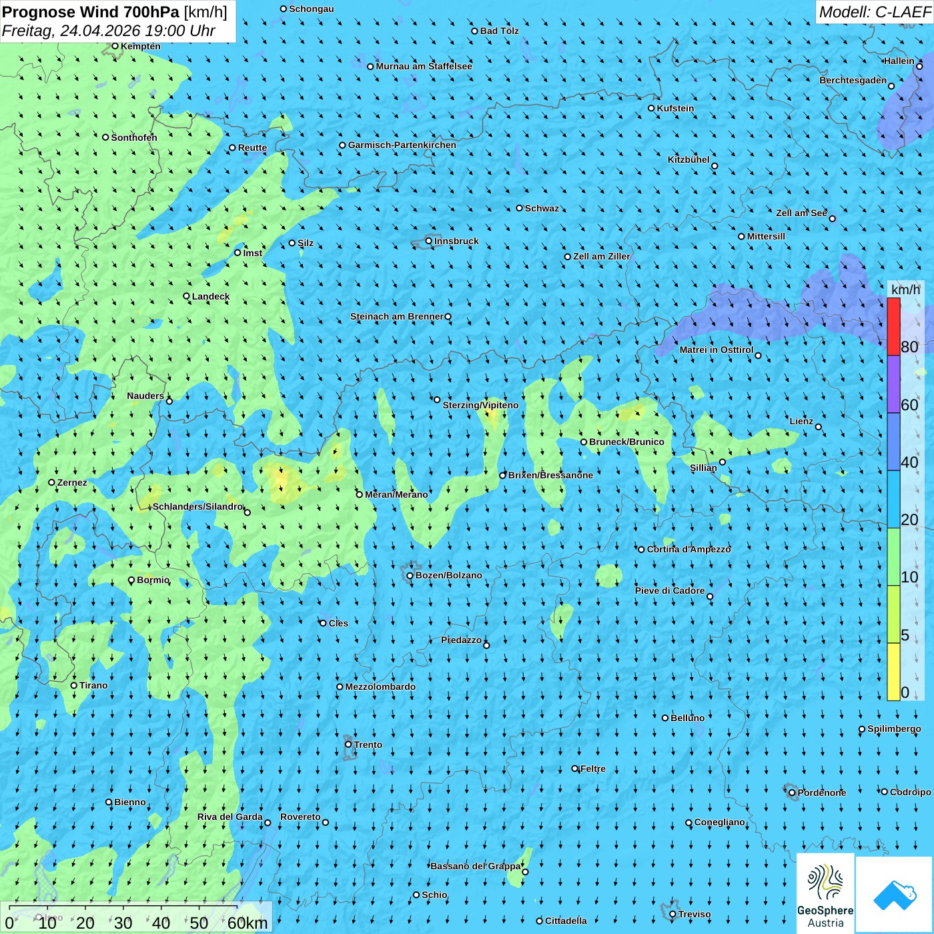This screenshot has height=934, width=934.
Task: Click the 'km/h' legend unit label
Action: click(906, 289)
